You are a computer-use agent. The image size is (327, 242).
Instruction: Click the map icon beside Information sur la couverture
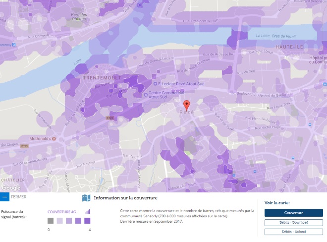click(x=86, y=198)
